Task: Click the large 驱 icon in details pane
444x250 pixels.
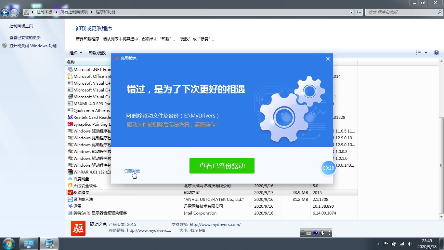Action: [78, 228]
